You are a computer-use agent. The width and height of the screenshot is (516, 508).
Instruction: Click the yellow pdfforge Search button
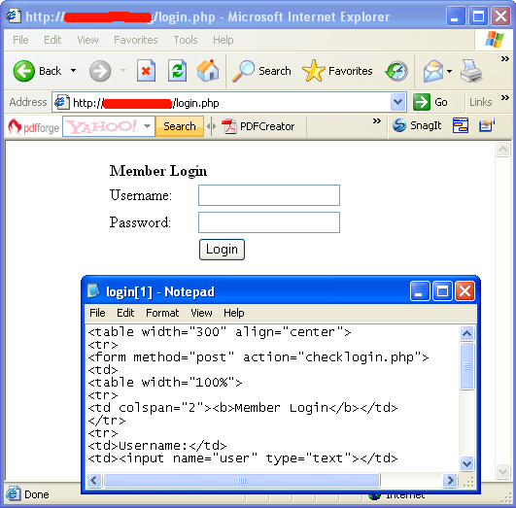(x=180, y=126)
